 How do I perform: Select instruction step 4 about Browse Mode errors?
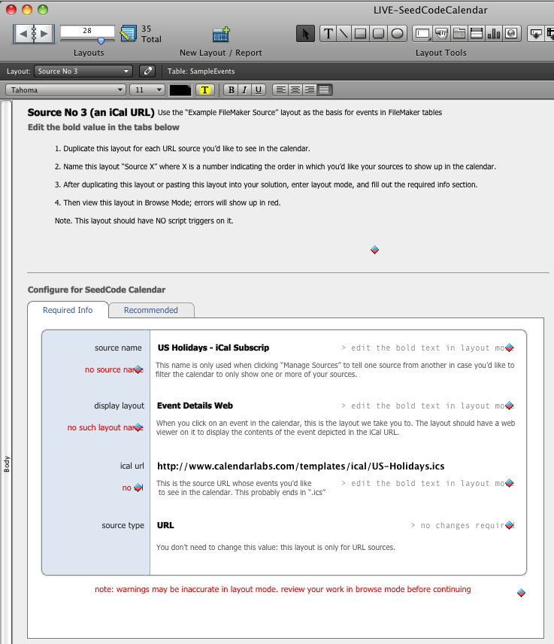168,203
